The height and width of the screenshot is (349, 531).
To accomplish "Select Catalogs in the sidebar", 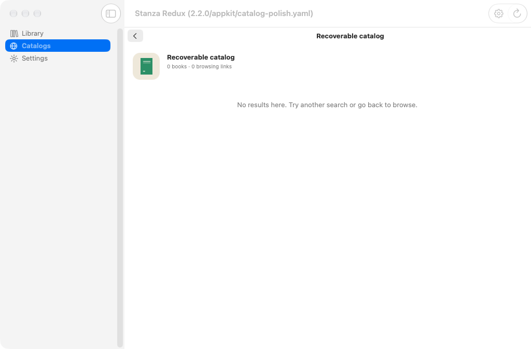I will pos(58,46).
